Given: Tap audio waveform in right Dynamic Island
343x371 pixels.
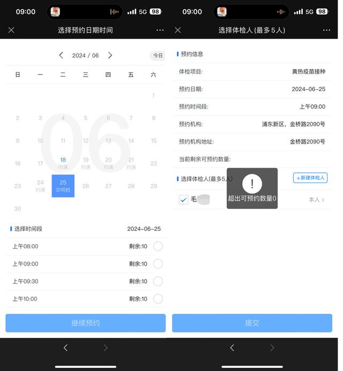Looking at the screenshot, I should pyautogui.click(x=281, y=12).
